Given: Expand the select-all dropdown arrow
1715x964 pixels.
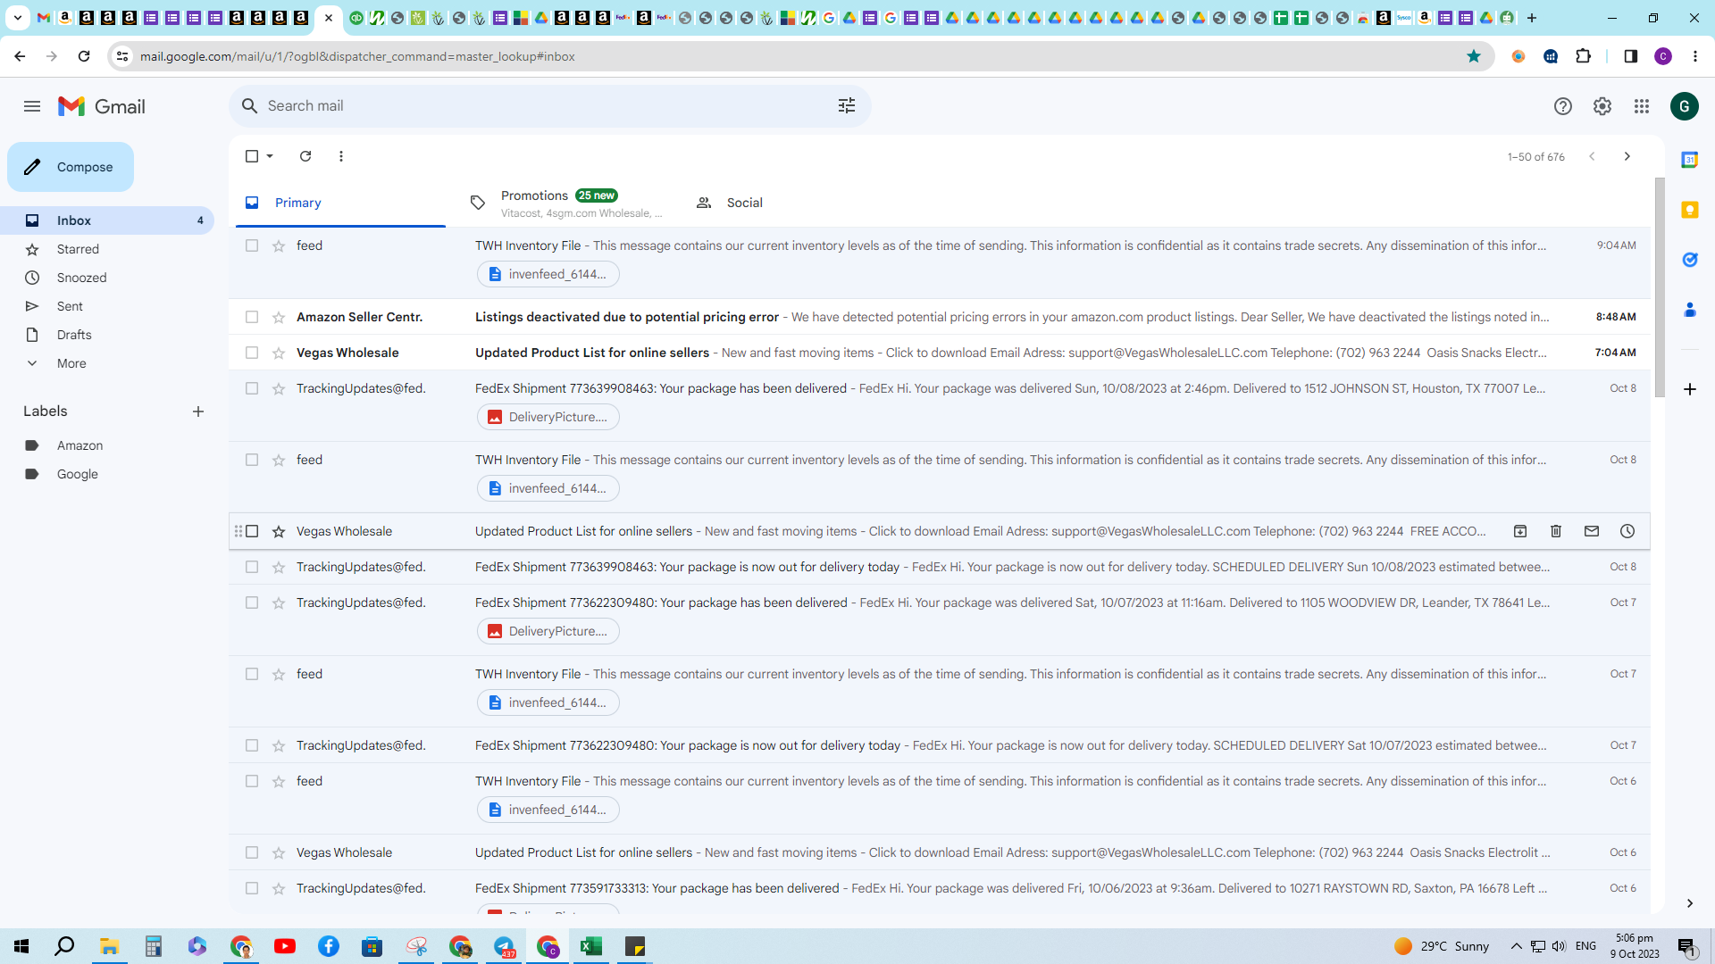Looking at the screenshot, I should click(x=270, y=156).
